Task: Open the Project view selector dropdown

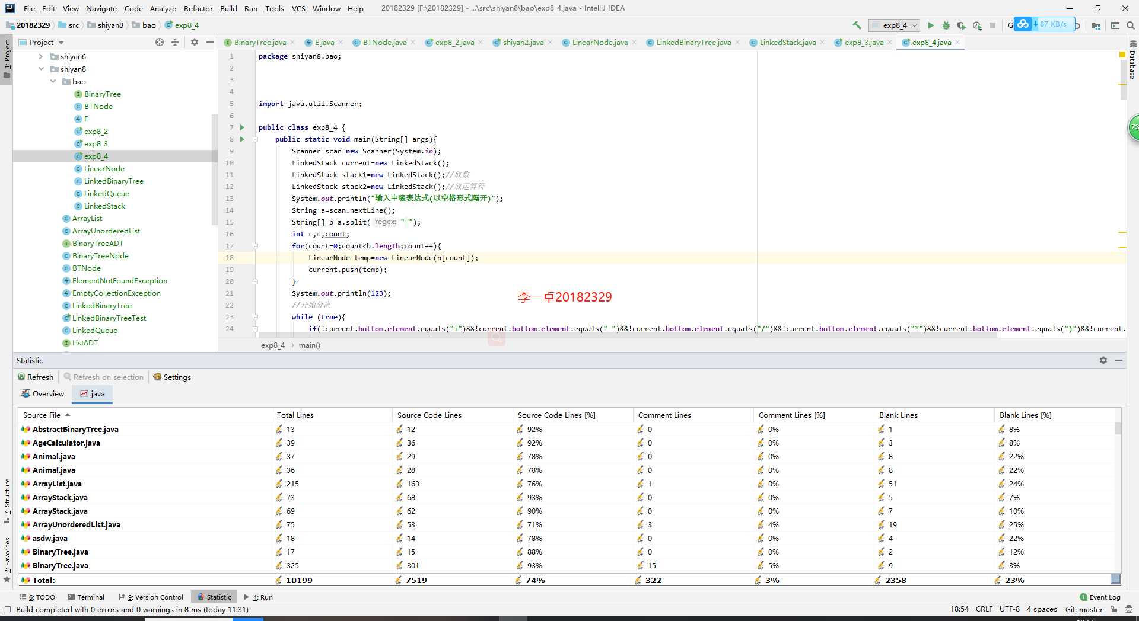Action: [42, 43]
